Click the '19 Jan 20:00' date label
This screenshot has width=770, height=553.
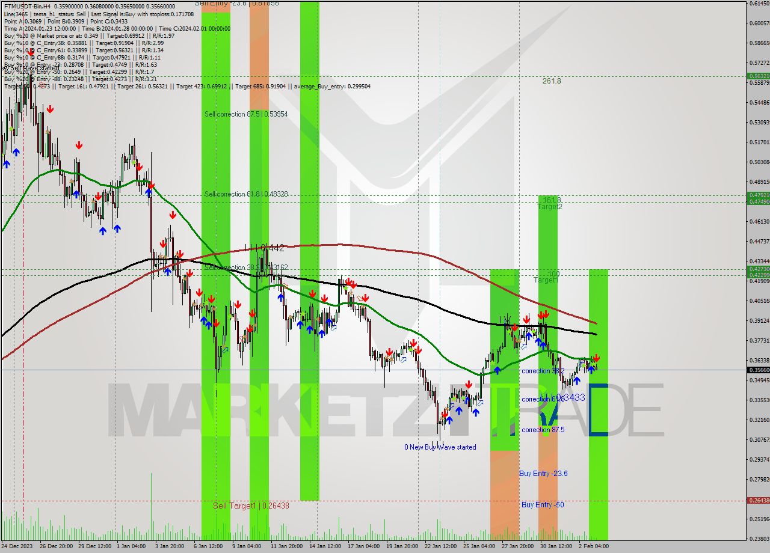point(402,546)
